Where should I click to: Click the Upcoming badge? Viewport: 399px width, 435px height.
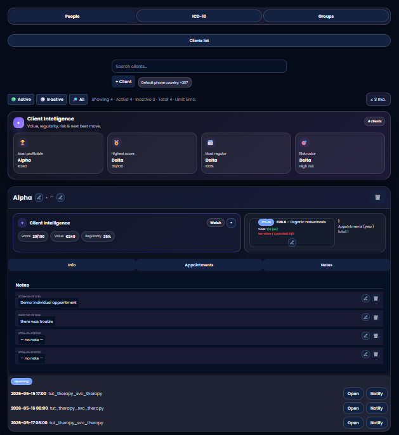click(22, 382)
